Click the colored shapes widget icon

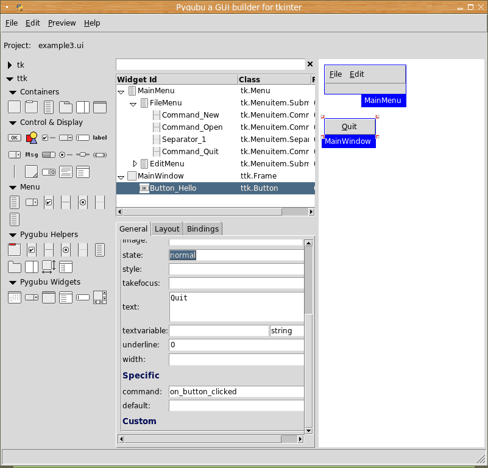pyautogui.click(x=32, y=138)
